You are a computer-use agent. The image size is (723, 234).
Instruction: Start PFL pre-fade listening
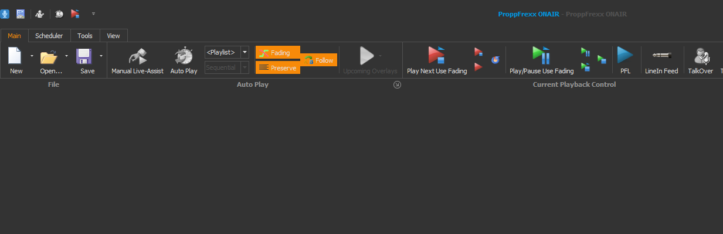625,61
